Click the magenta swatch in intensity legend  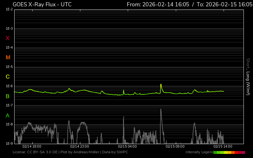pos(243,152)
